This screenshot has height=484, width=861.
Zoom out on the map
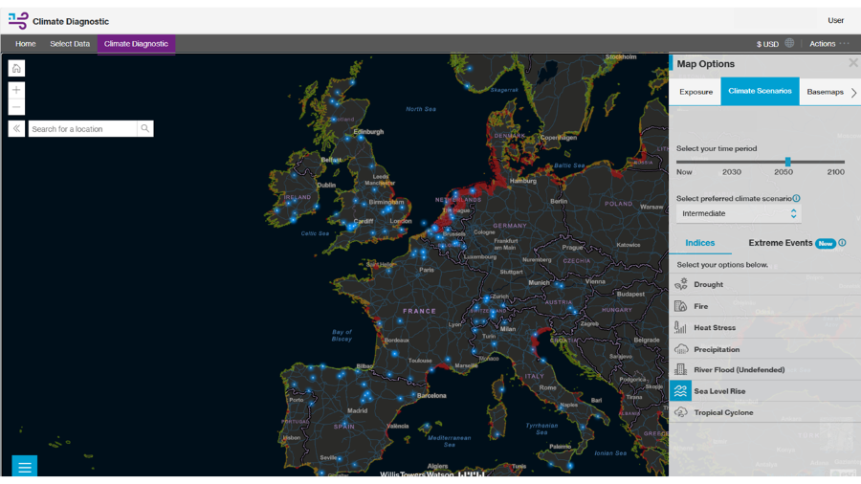tap(16, 107)
